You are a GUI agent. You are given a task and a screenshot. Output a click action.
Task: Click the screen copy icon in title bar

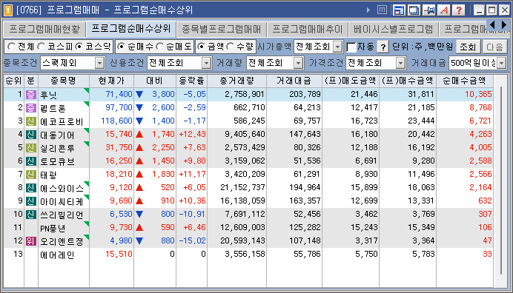pyautogui.click(x=414, y=10)
